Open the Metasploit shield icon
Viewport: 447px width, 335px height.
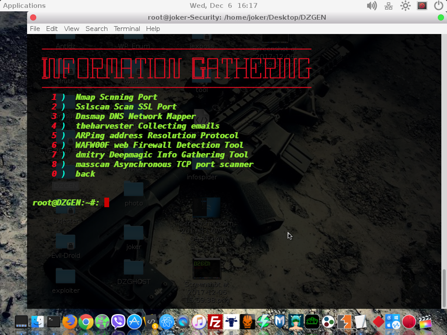point(280,322)
